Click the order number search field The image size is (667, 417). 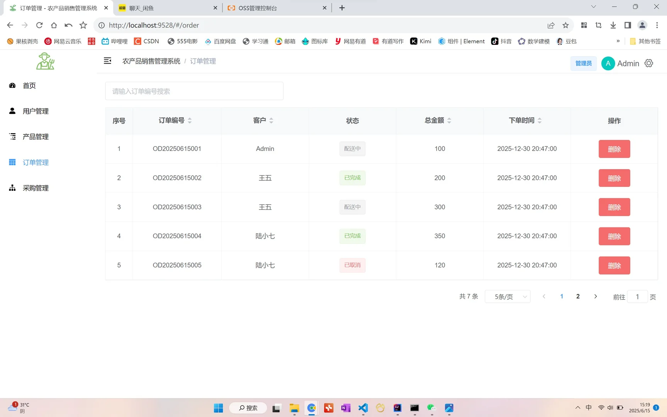[194, 91]
